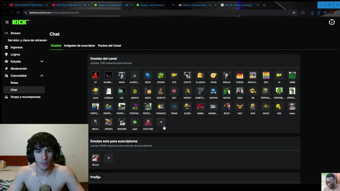Switch to the Emotes tab
The width and height of the screenshot is (340, 191).
pos(56,46)
